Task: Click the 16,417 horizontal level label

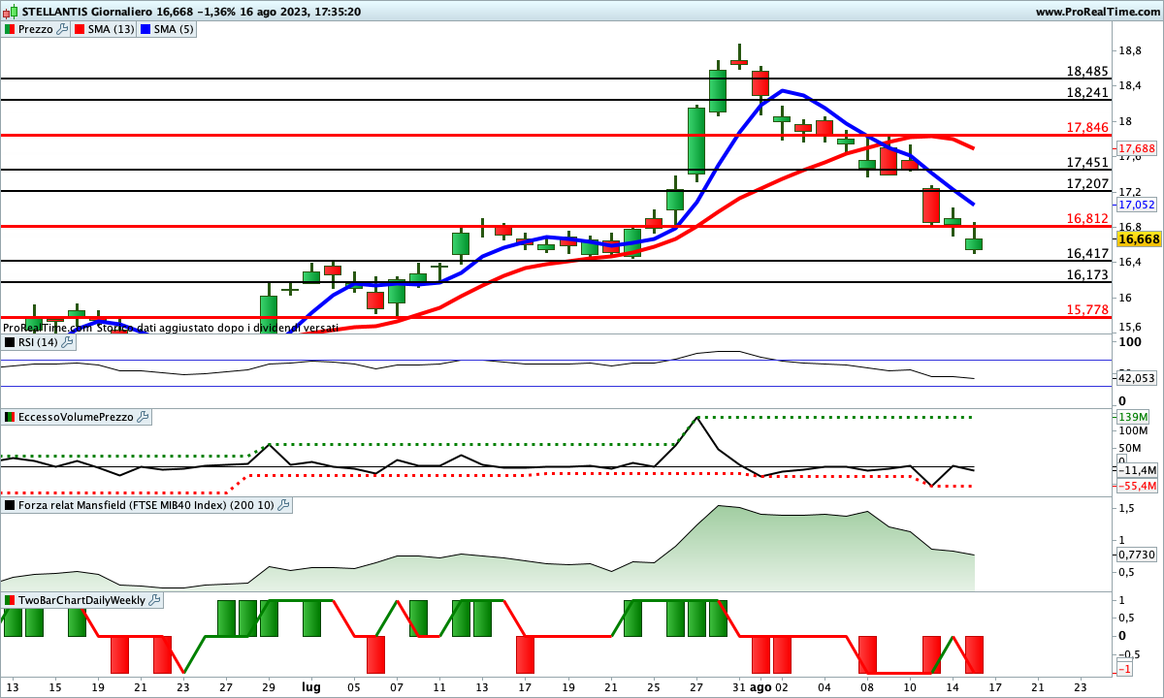Action: pyautogui.click(x=1087, y=253)
